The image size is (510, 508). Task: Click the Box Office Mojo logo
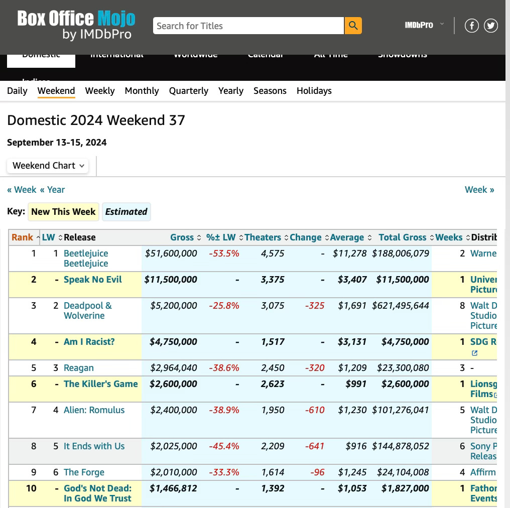tap(76, 26)
